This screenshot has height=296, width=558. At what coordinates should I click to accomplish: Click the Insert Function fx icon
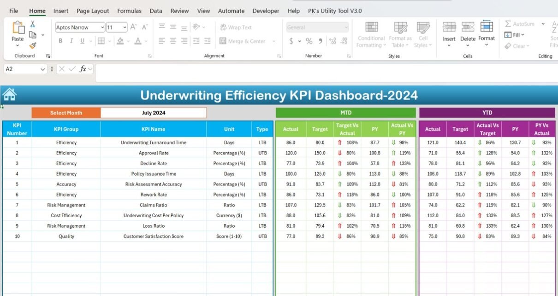tap(83, 69)
